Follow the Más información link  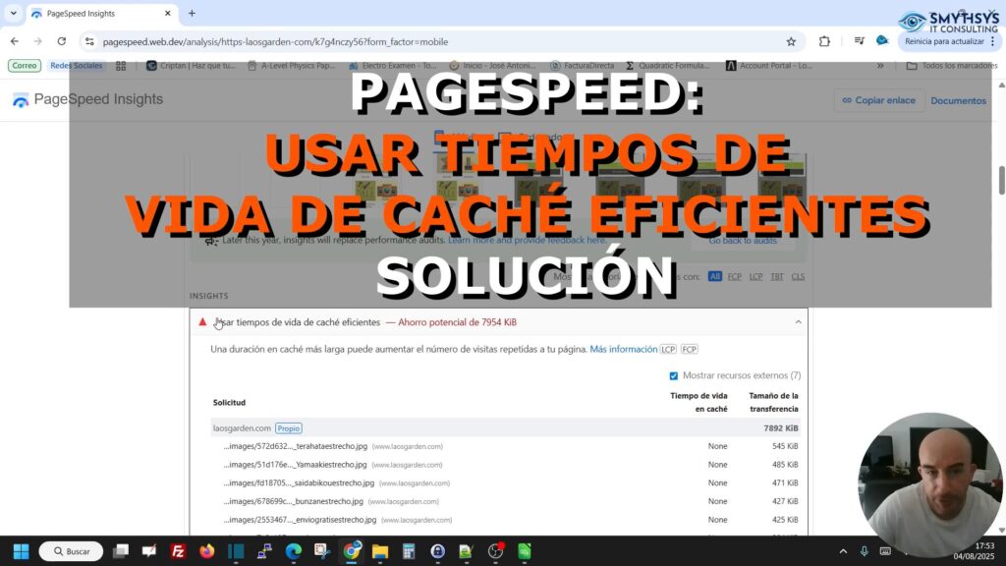tap(624, 349)
